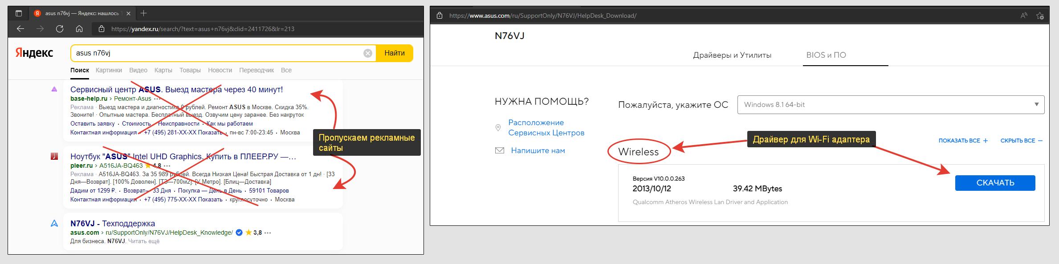This screenshot has width=1059, height=264.
Task: Open Ноутбук ASUS Intel UHD Graphics ad link
Action: [183, 156]
